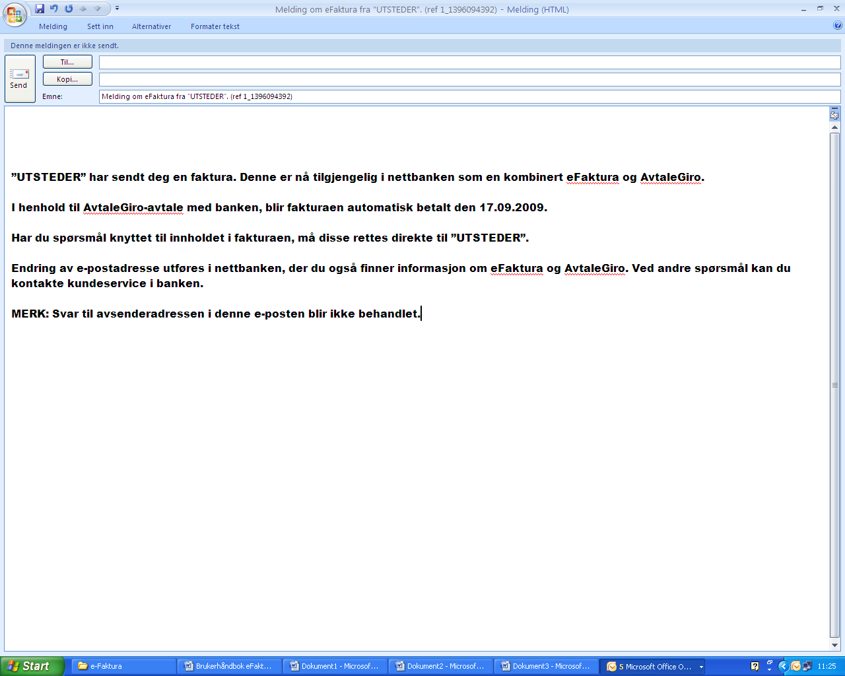Click the previous item up arrow
Screen dimensions: 845x676
tap(83, 9)
